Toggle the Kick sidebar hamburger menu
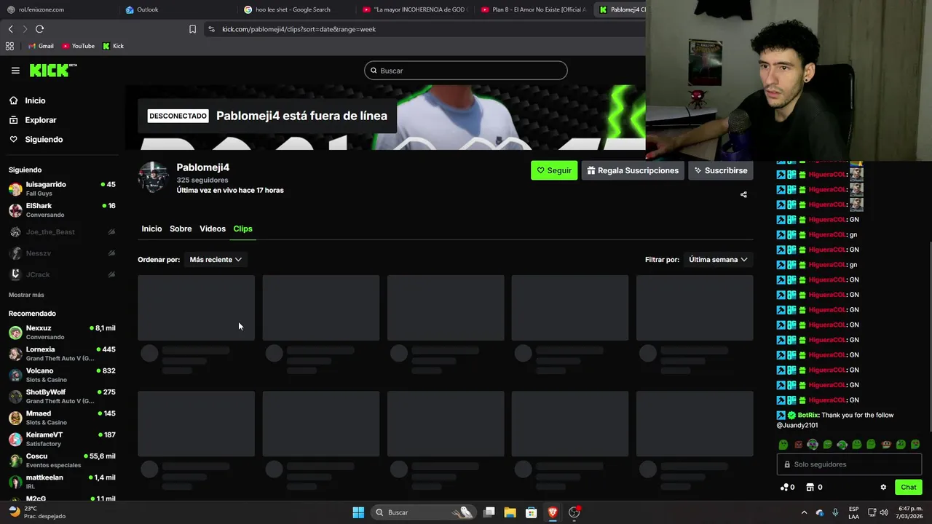Image resolution: width=932 pixels, height=524 pixels. point(15,71)
